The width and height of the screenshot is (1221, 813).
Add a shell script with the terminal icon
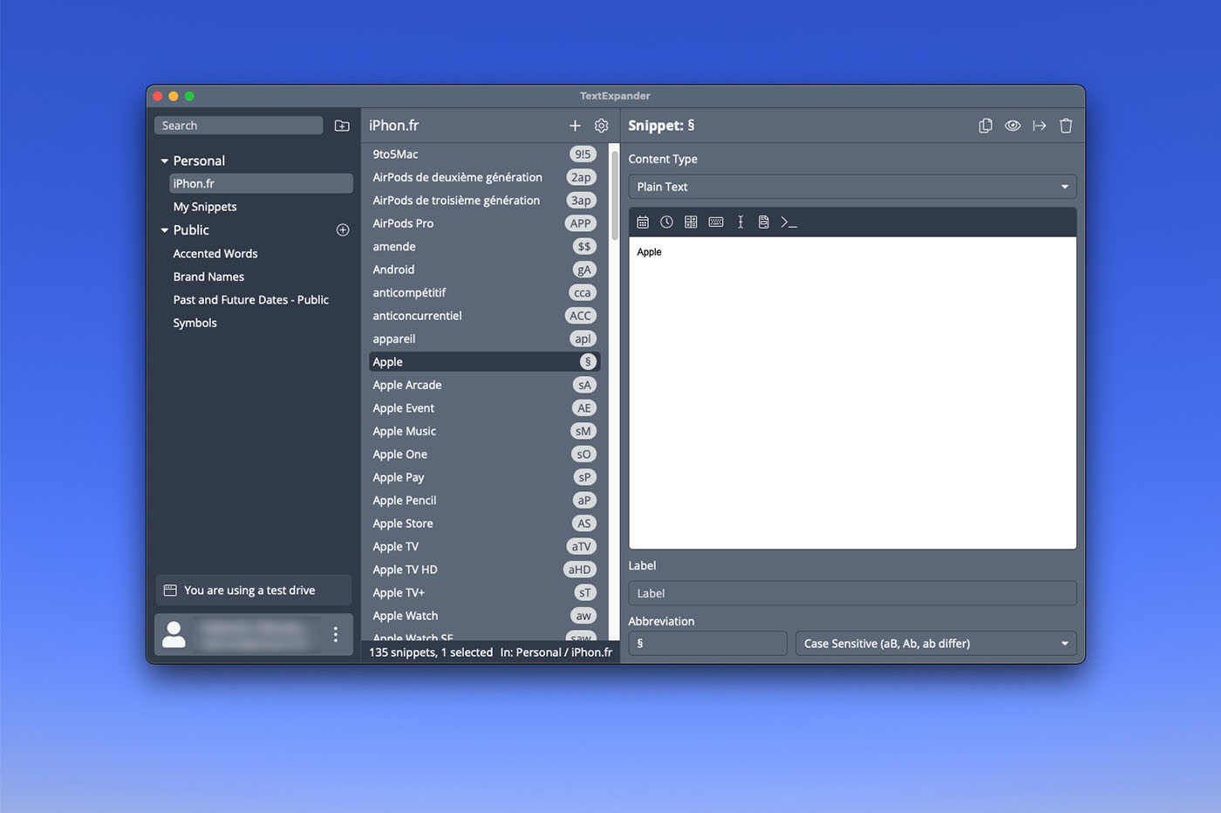coord(788,222)
